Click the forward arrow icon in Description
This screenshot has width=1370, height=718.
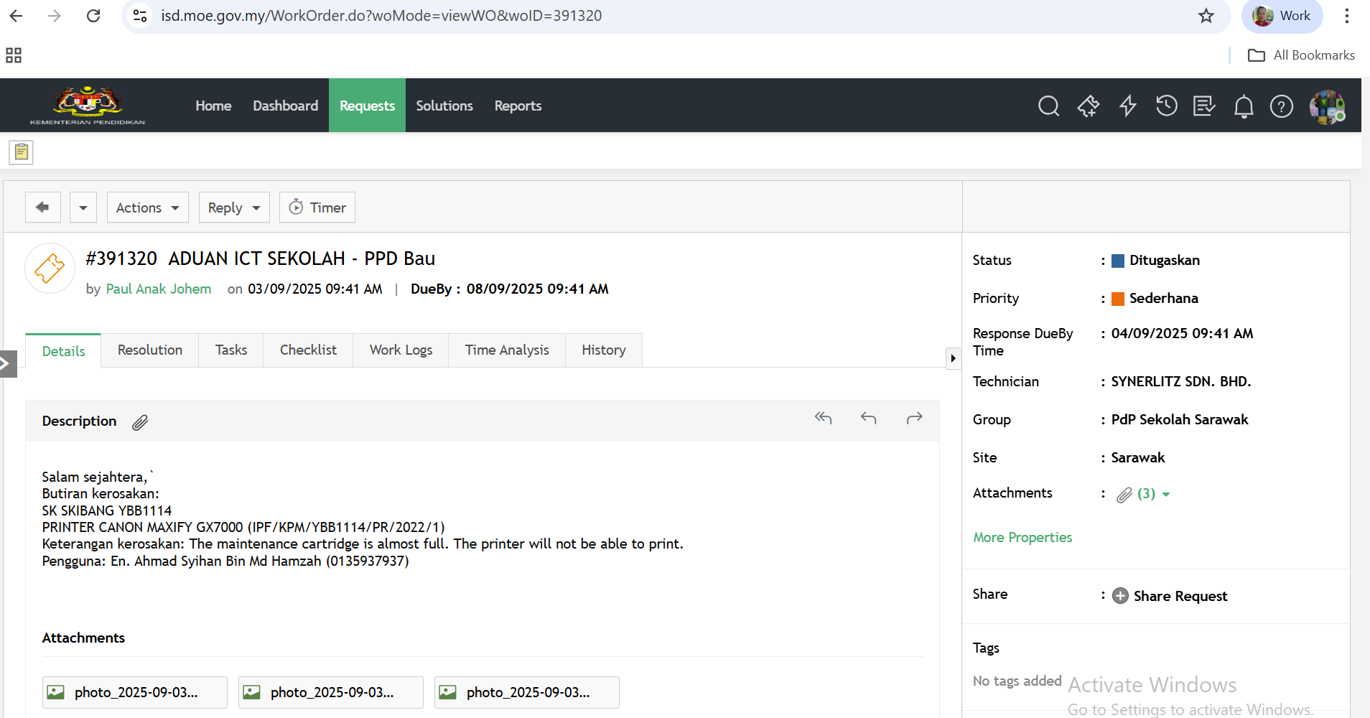[x=914, y=418]
